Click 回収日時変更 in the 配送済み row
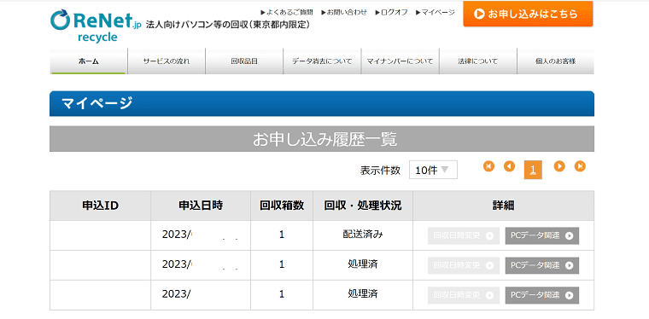This screenshot has height=319, width=649. [x=464, y=235]
